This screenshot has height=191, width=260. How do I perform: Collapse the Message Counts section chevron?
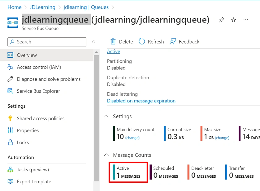pos(106,155)
